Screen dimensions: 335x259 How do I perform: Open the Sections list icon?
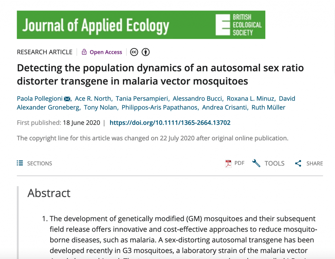tap(20, 163)
